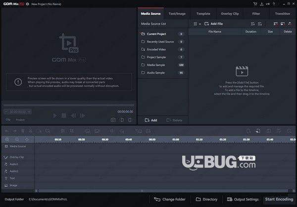297x207 pixels.
Task: Click the new project page icon
Action: pyautogui.click(x=248, y=131)
